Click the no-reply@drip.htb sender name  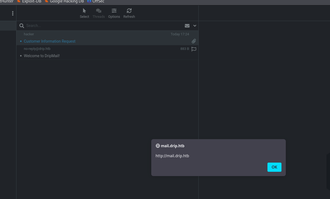pos(37,49)
